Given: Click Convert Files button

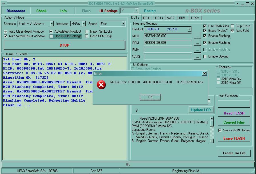Looking at the screenshot, I should 234,122.
